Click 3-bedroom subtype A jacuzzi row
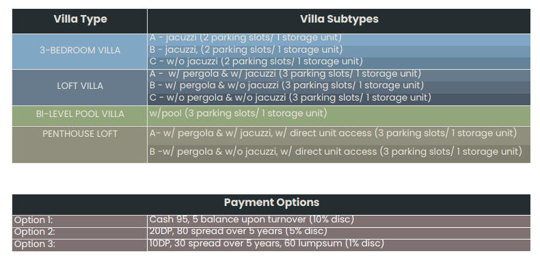This screenshot has height=258, width=540. coord(339,40)
